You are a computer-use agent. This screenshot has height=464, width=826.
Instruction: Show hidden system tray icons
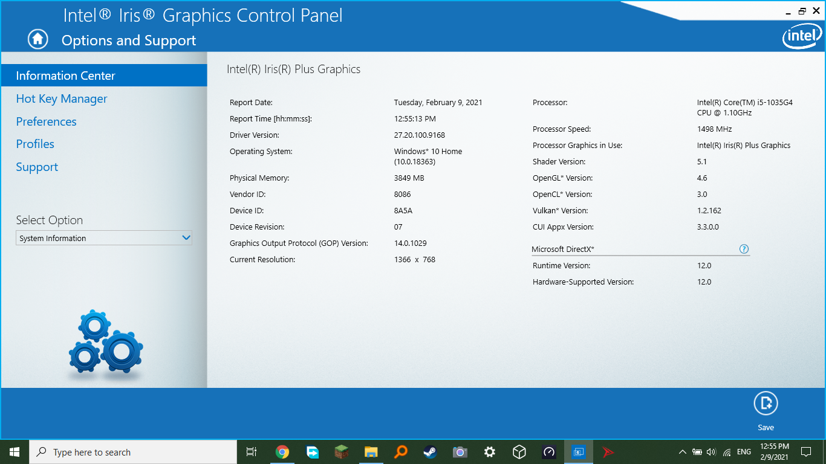(683, 452)
